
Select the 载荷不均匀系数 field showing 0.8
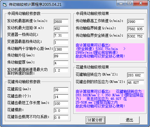click(x=61, y=118)
